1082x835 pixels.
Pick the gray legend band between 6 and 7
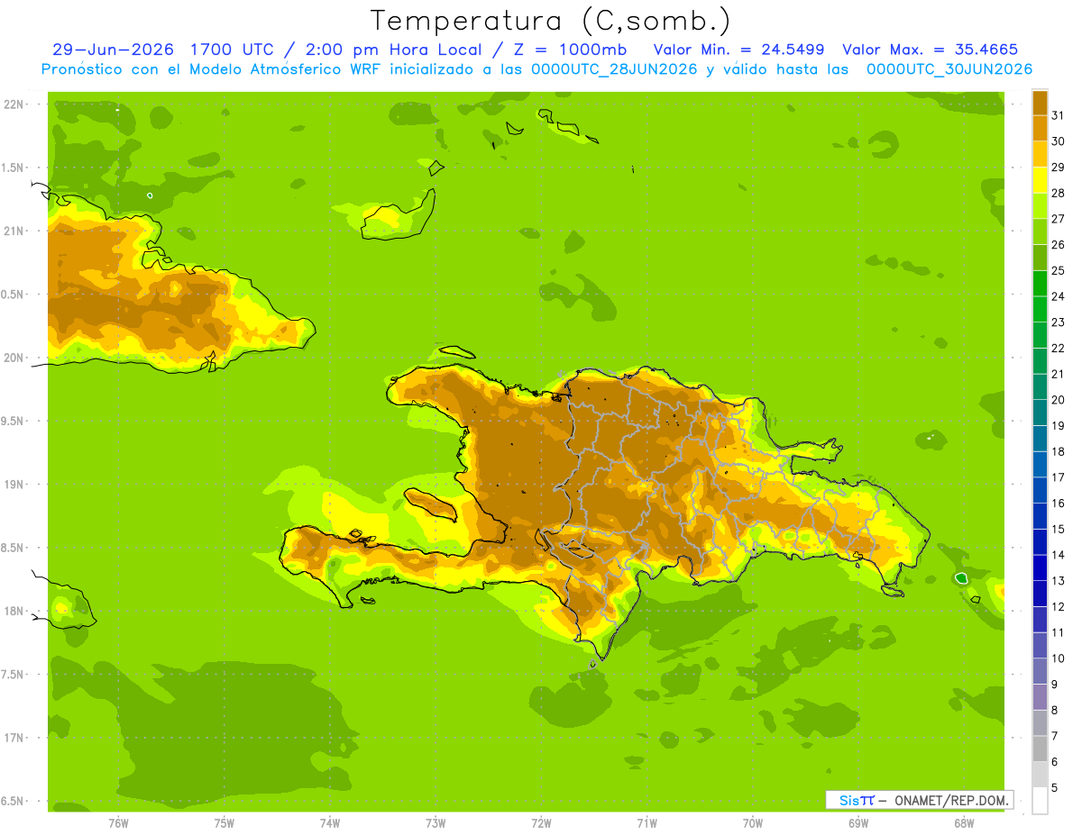pos(1040,749)
